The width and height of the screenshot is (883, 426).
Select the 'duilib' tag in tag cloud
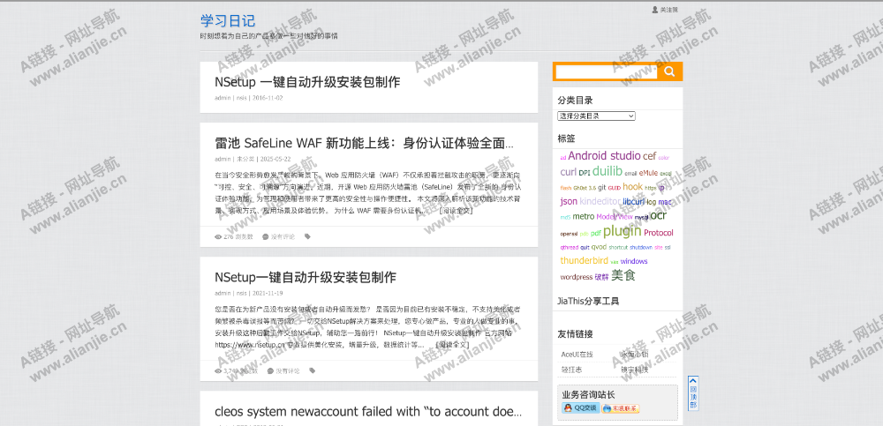coord(608,171)
